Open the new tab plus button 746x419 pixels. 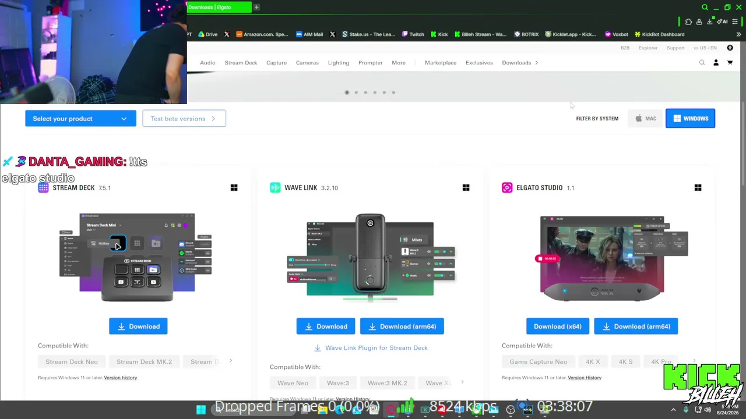[x=256, y=7]
